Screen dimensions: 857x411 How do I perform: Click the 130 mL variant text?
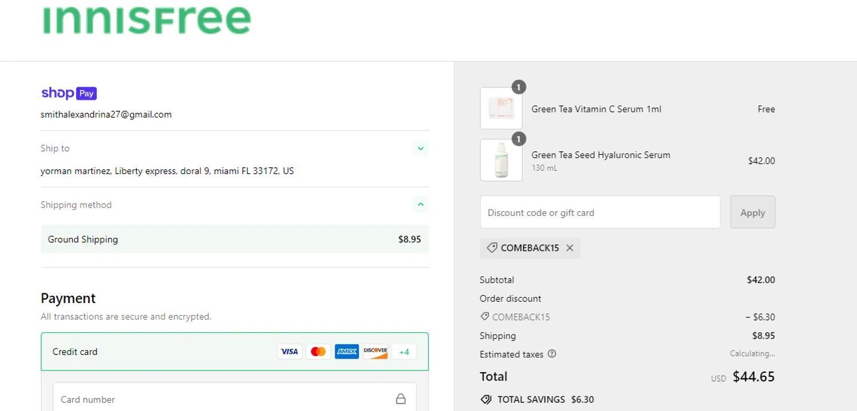point(544,168)
